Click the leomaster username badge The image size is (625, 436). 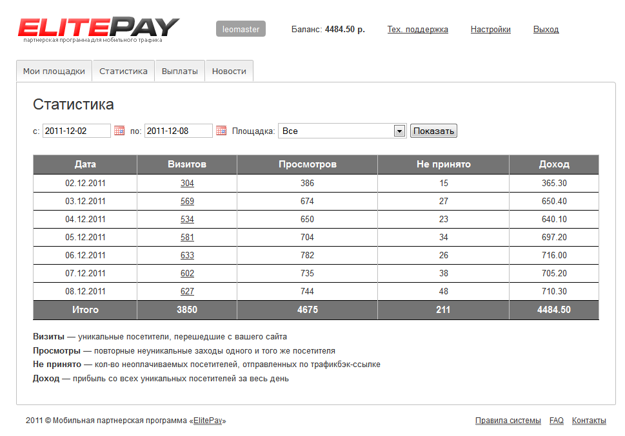coord(241,29)
